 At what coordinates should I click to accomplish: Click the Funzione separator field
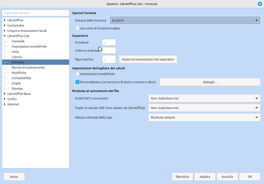[109, 42]
